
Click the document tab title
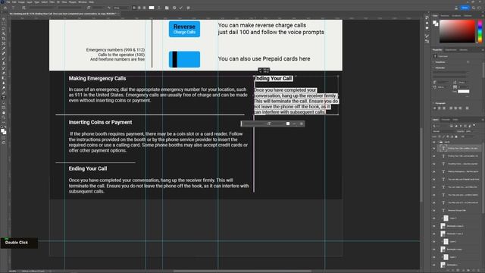pos(62,14)
